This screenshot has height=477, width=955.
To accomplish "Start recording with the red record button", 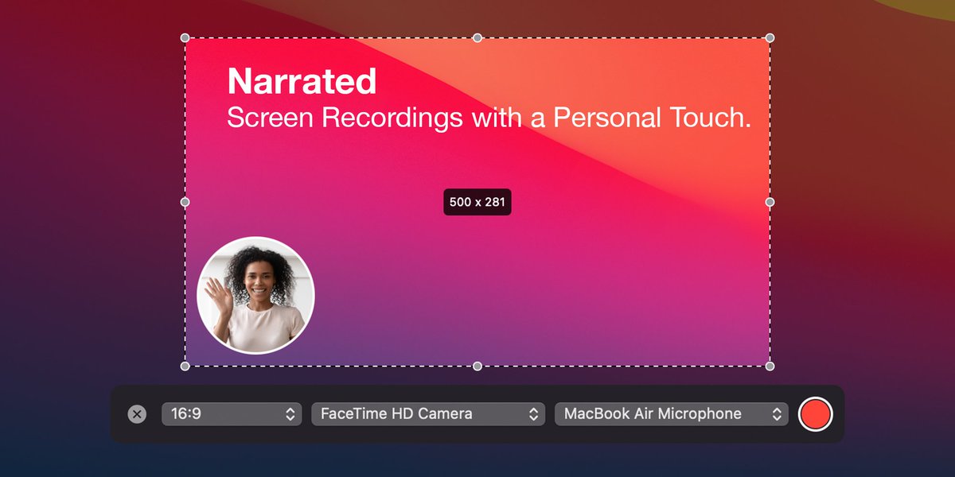I will click(815, 414).
